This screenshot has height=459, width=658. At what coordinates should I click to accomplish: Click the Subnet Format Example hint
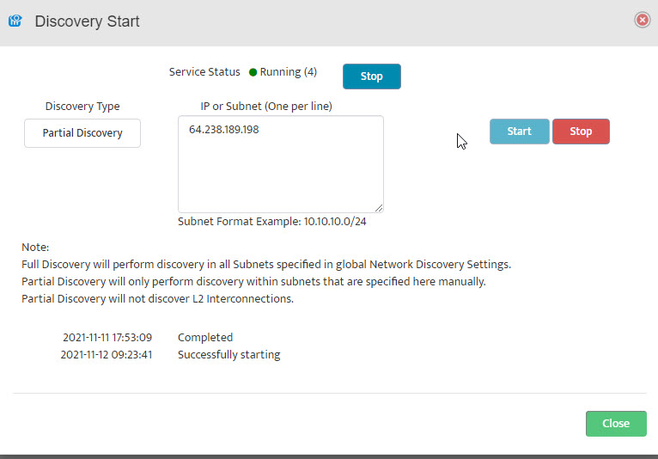click(x=272, y=221)
